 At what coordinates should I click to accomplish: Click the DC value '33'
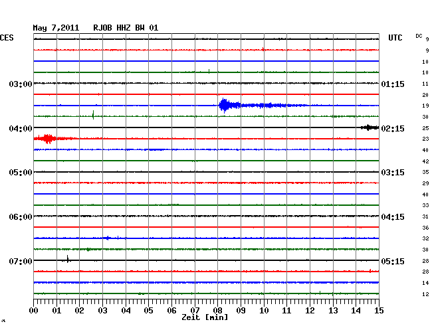pyautogui.click(x=425, y=205)
